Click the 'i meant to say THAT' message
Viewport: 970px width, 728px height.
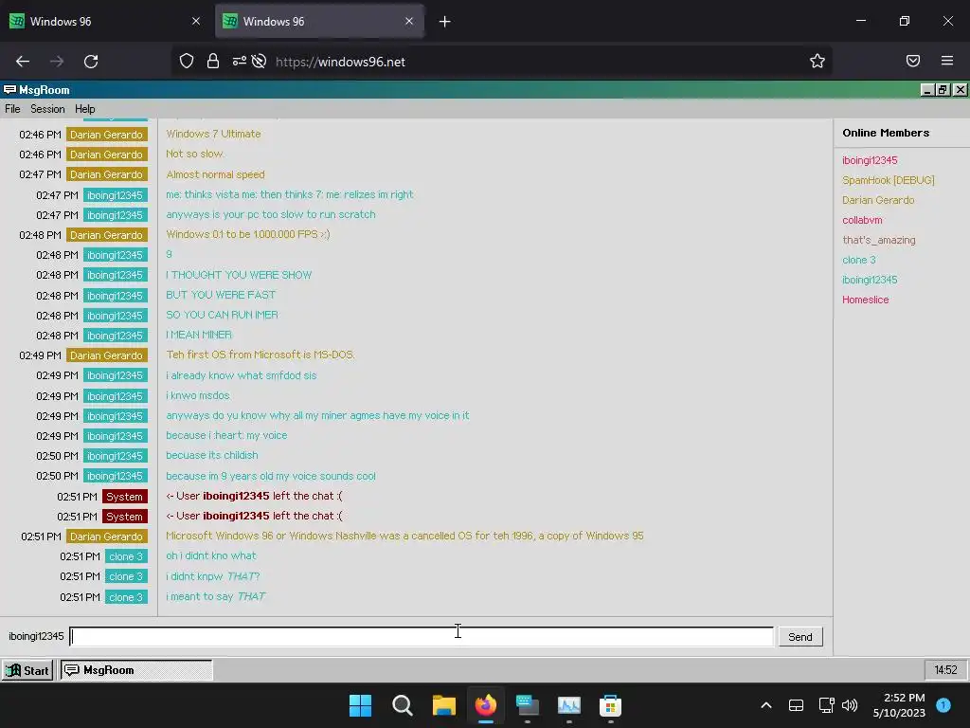pos(215,596)
